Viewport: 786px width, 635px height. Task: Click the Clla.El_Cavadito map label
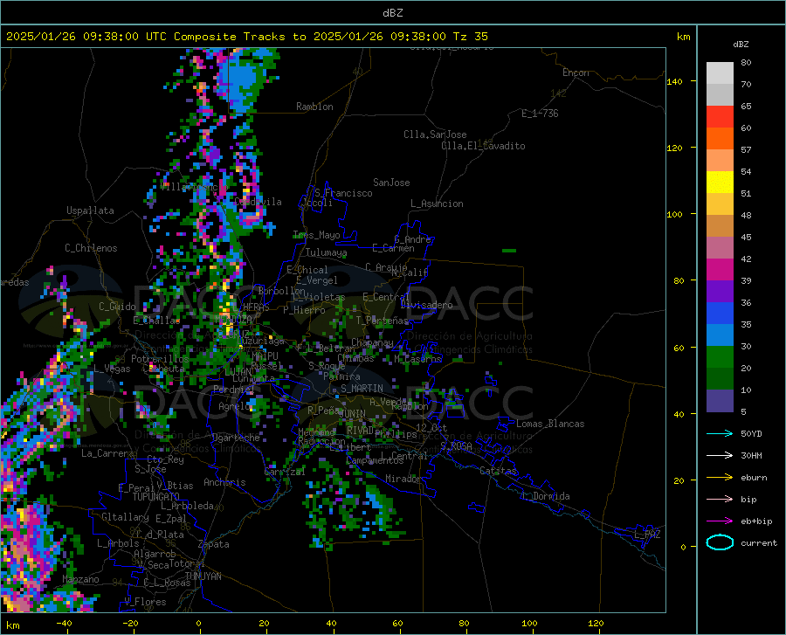coord(483,146)
